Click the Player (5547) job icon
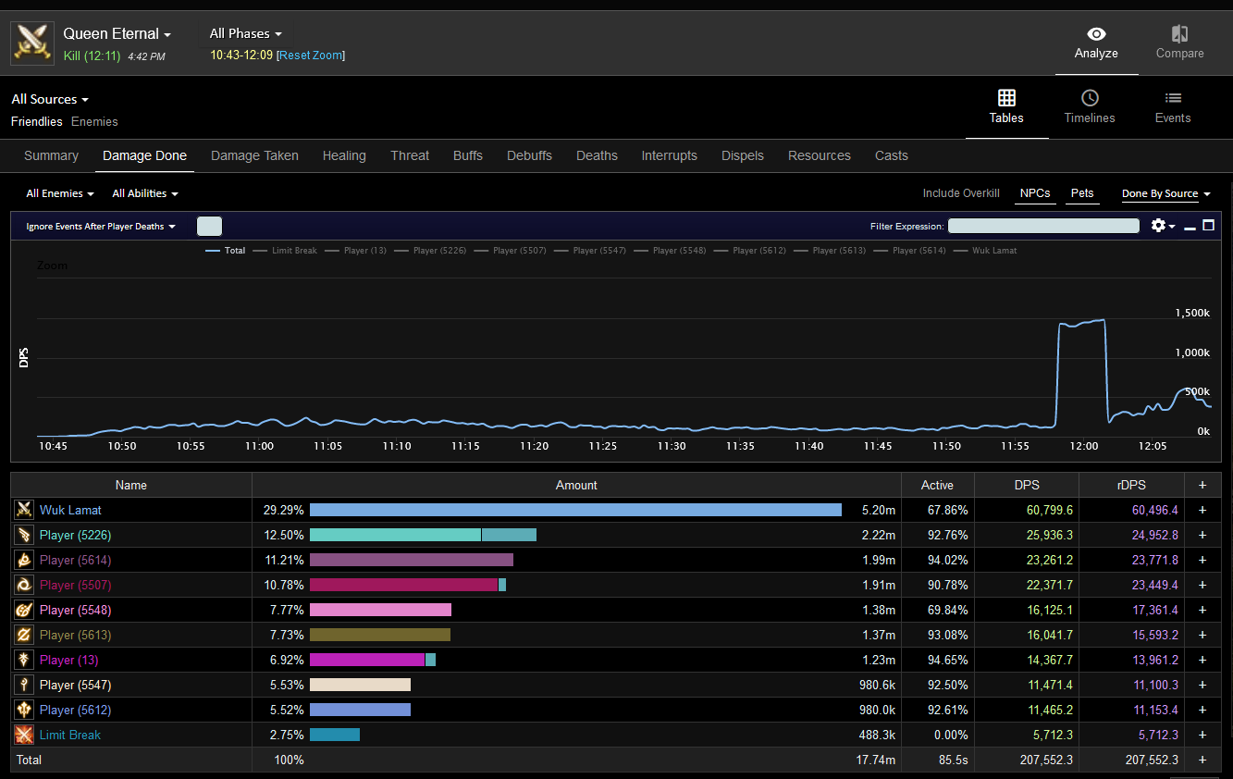 coord(24,685)
